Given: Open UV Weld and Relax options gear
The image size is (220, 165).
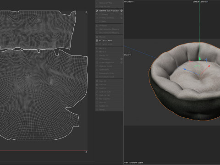Looking at the screenshot, I should click(x=121, y=18).
